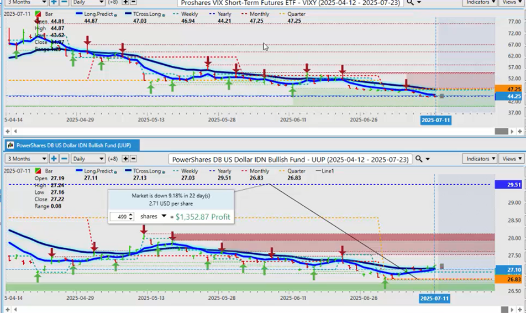Open the Daily interval dropdown in UUP
This screenshot has width=526, height=313.
(x=87, y=159)
